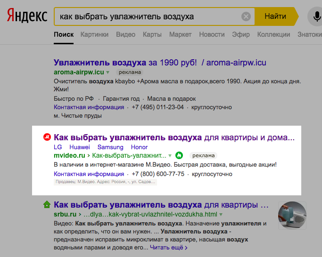Click the Найти search button
Screen dimensions: 322x257
point(275,16)
